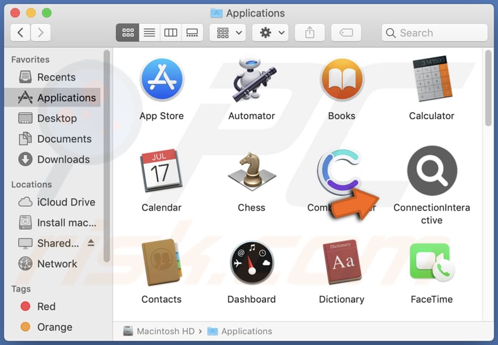Click Applications folder in path bar
The image size is (498, 345).
[x=240, y=331]
